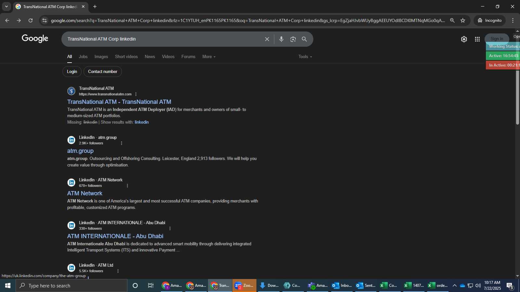
Task: Expand the More search filters menu
Action: 209,56
